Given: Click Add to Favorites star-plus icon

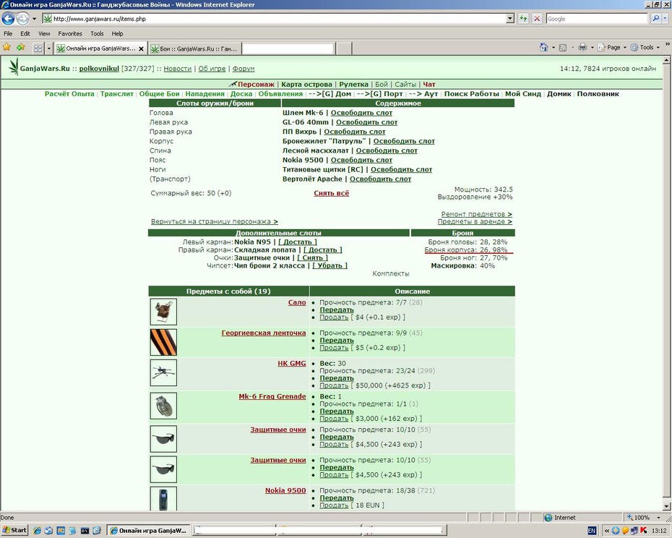Looking at the screenshot, I should tap(20, 47).
